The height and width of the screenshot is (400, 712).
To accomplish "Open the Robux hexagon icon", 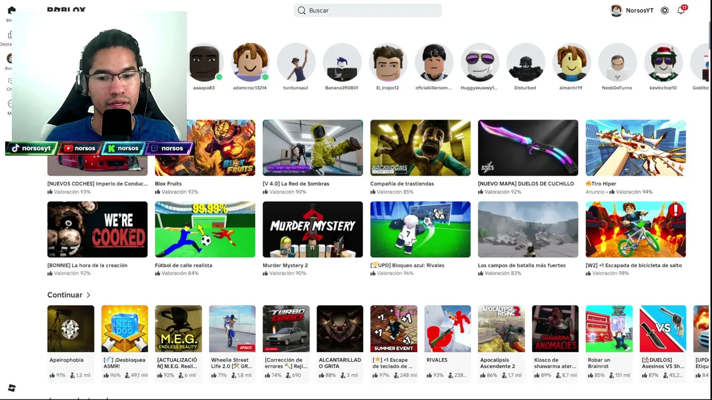I will click(x=665, y=11).
